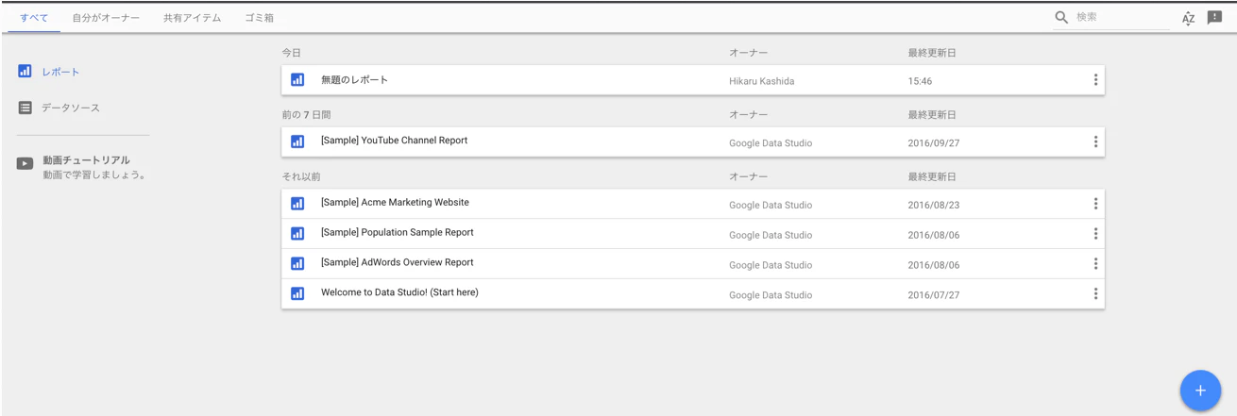Viewport: 1237px width, 416px height.
Task: Open more options for AdWords Overview Report
Action: [1095, 264]
